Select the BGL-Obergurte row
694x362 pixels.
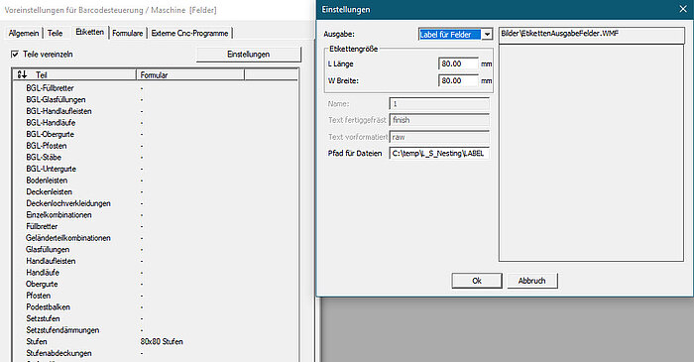[x=155, y=134]
